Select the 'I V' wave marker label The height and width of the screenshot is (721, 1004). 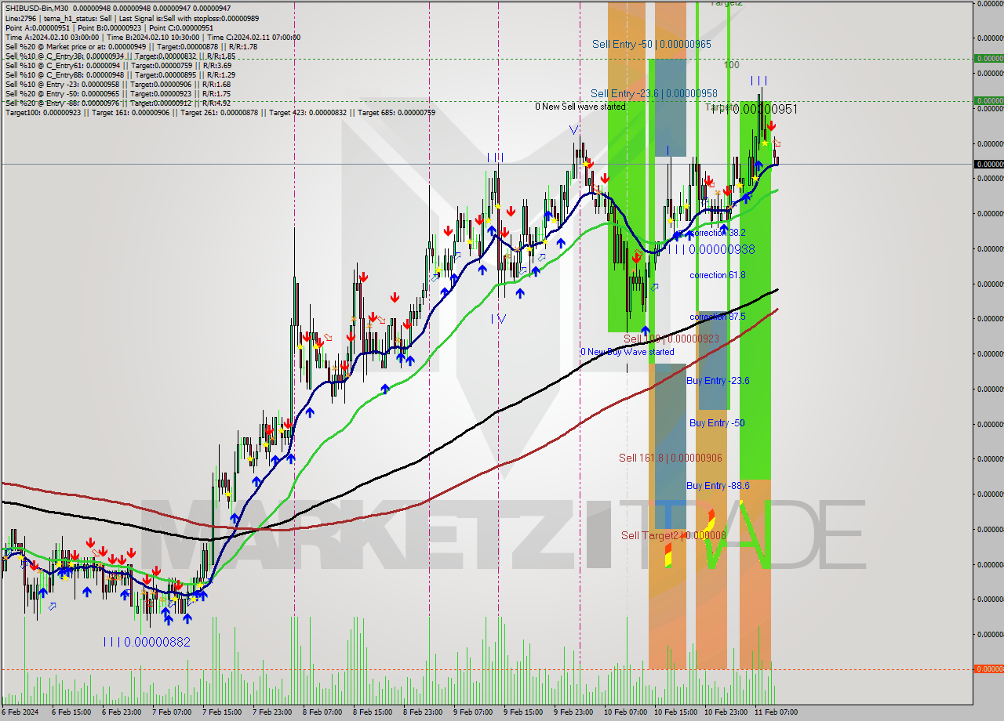tap(498, 318)
